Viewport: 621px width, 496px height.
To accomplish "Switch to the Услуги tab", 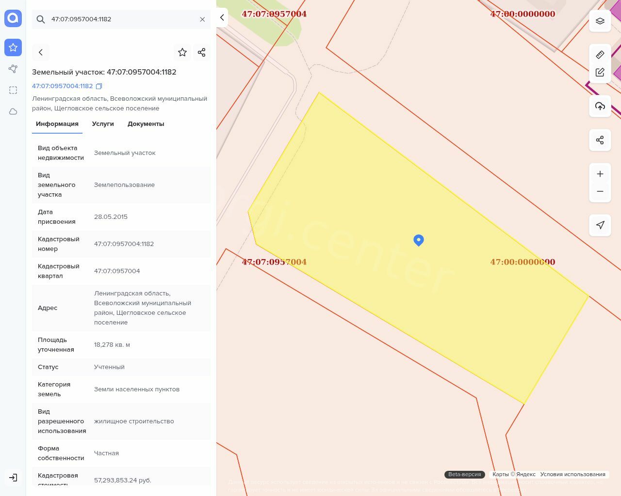I will (x=103, y=124).
